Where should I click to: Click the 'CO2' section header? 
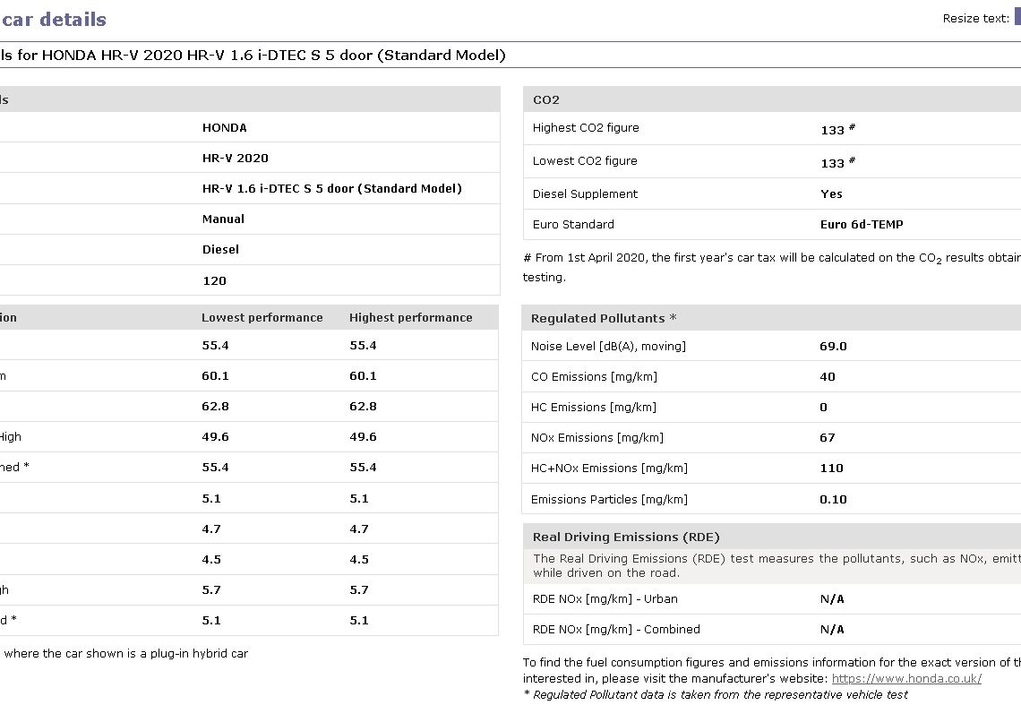545,100
